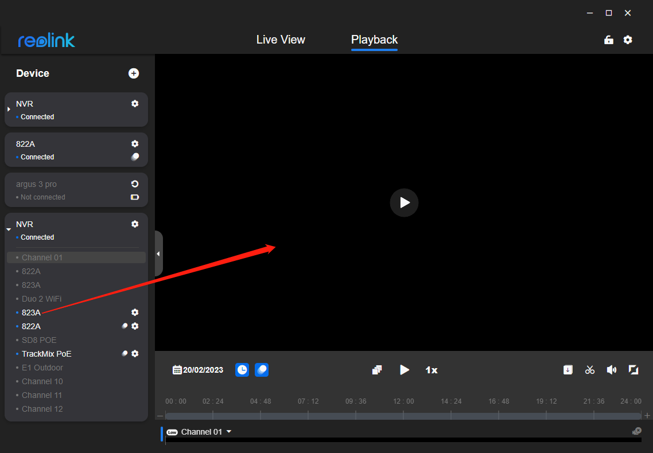Open settings gear on the TrackMix PoE channel
This screenshot has width=653, height=453.
click(135, 354)
